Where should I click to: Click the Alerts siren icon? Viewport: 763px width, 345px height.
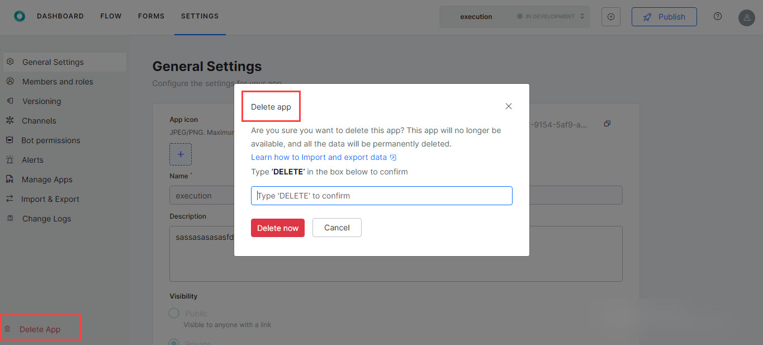coord(10,160)
